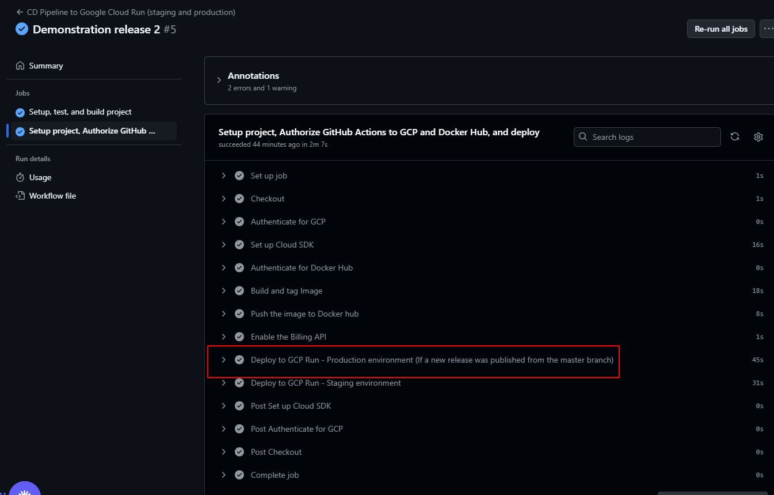The width and height of the screenshot is (774, 495).
Task: Go back to CD Pipeline workflow link
Action: (x=125, y=12)
